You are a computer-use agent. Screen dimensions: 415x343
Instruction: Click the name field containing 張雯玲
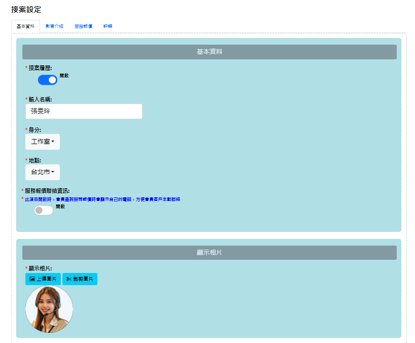(84, 111)
